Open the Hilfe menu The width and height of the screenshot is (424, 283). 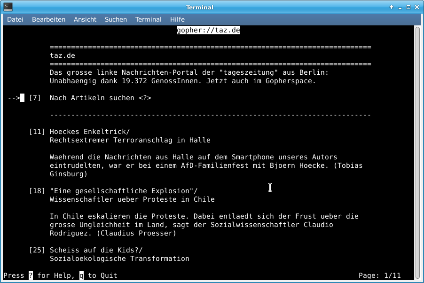click(177, 19)
